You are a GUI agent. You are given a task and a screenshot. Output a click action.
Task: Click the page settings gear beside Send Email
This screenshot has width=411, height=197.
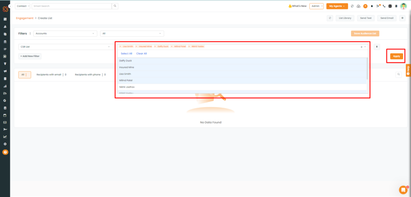pyautogui.click(x=402, y=18)
